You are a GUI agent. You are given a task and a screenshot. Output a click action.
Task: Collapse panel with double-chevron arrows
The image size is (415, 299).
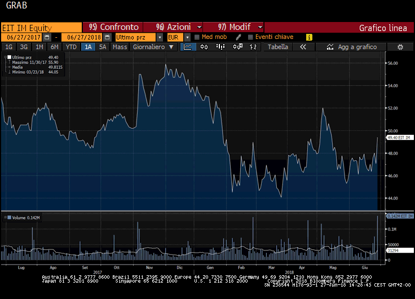pos(303,47)
